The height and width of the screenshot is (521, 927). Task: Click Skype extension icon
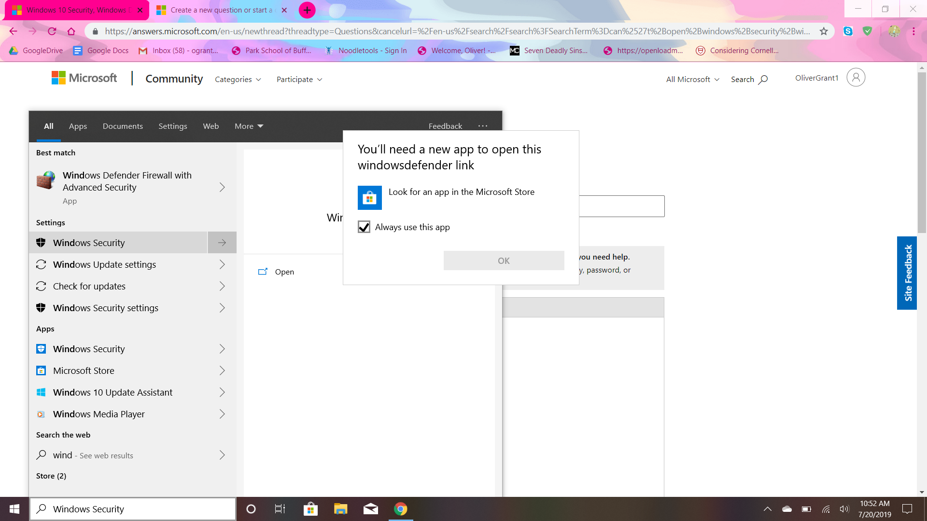[x=848, y=31]
